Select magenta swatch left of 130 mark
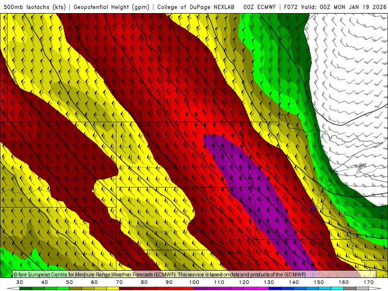 point(263,289)
